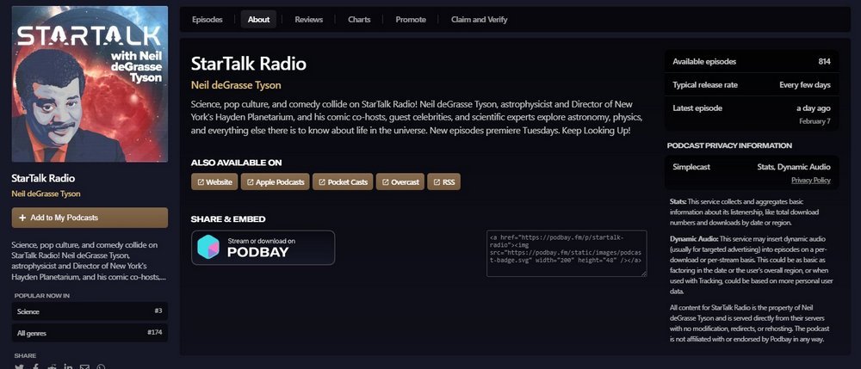View the Simplecast Privacy Policy
The image size is (861, 369).
click(810, 180)
